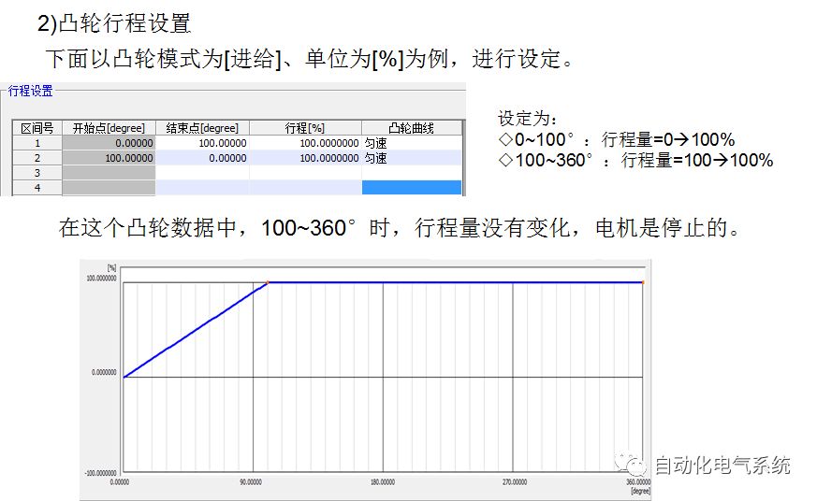The width and height of the screenshot is (817, 501).
Task: Click the 开始点[degree] column header
Action: pos(109,128)
